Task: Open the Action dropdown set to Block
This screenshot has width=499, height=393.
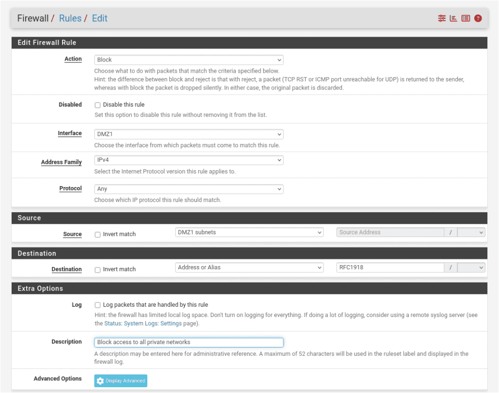Action: 189,60
